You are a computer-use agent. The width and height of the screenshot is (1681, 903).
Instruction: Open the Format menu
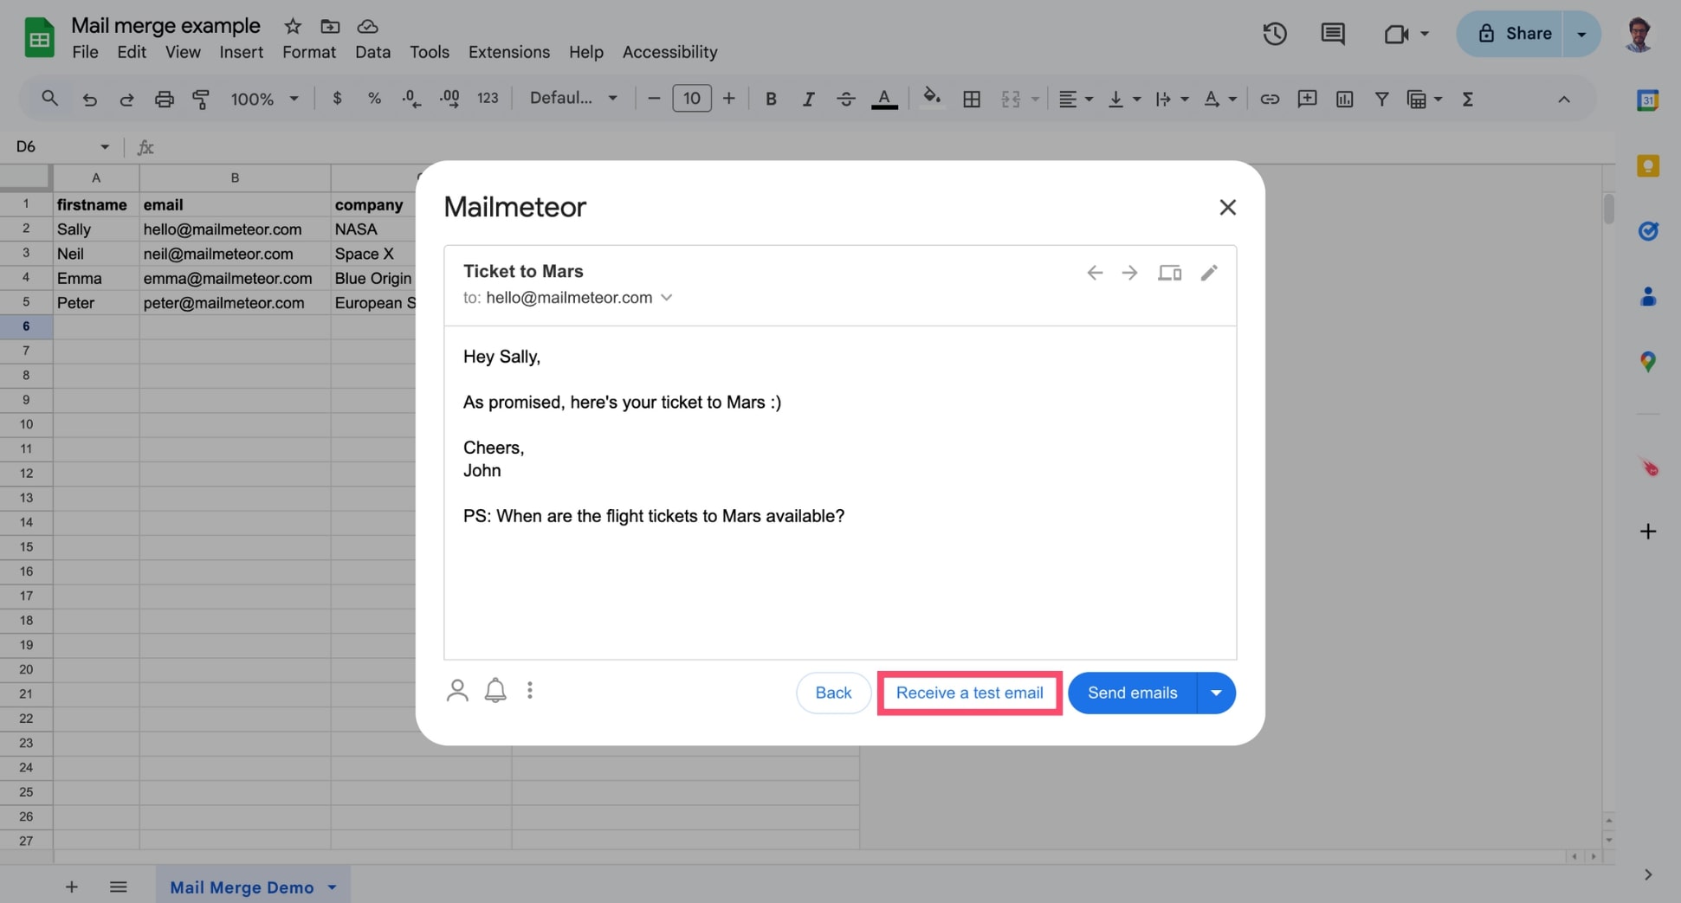point(309,52)
